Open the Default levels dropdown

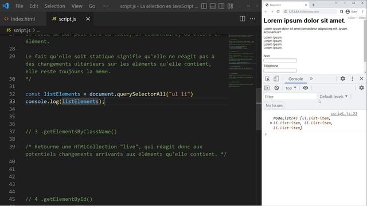tap(334, 97)
